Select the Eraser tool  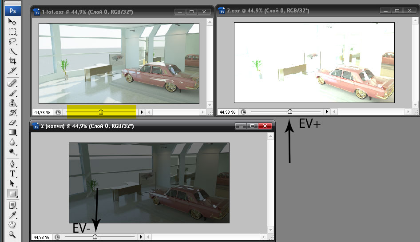coord(13,122)
